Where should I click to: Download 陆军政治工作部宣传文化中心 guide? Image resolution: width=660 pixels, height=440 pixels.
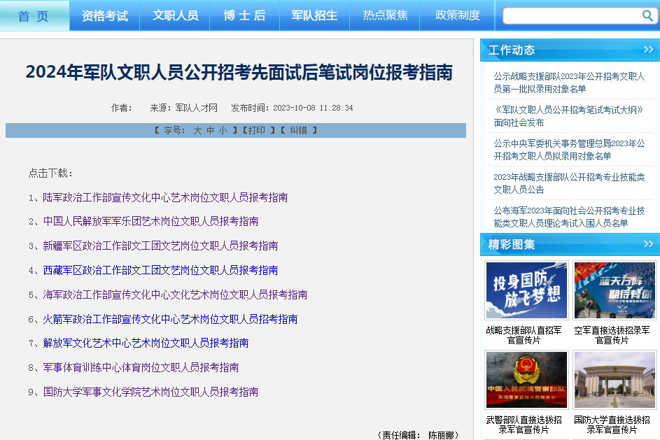point(165,197)
